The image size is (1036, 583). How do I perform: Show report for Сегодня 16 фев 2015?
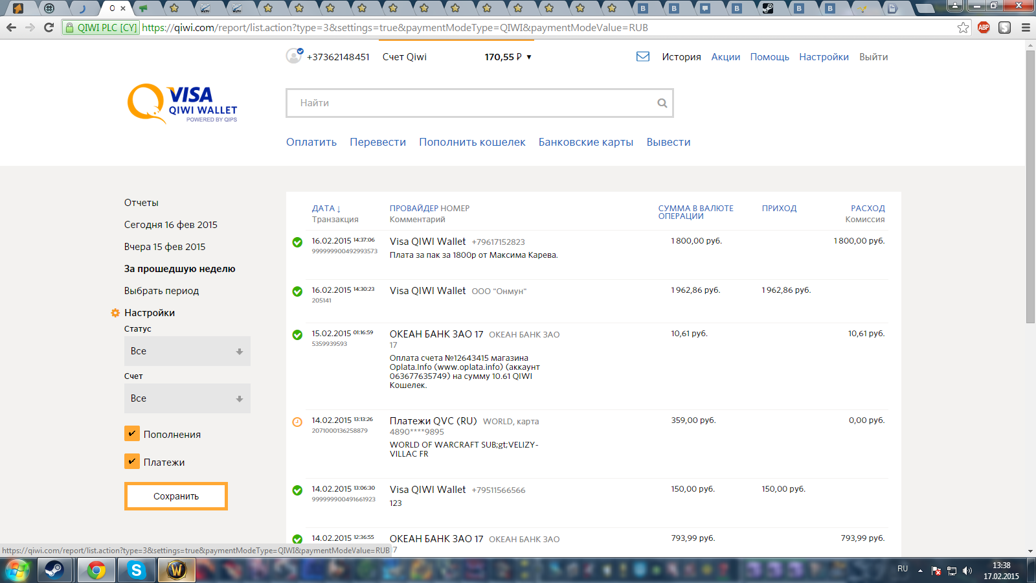pyautogui.click(x=171, y=225)
